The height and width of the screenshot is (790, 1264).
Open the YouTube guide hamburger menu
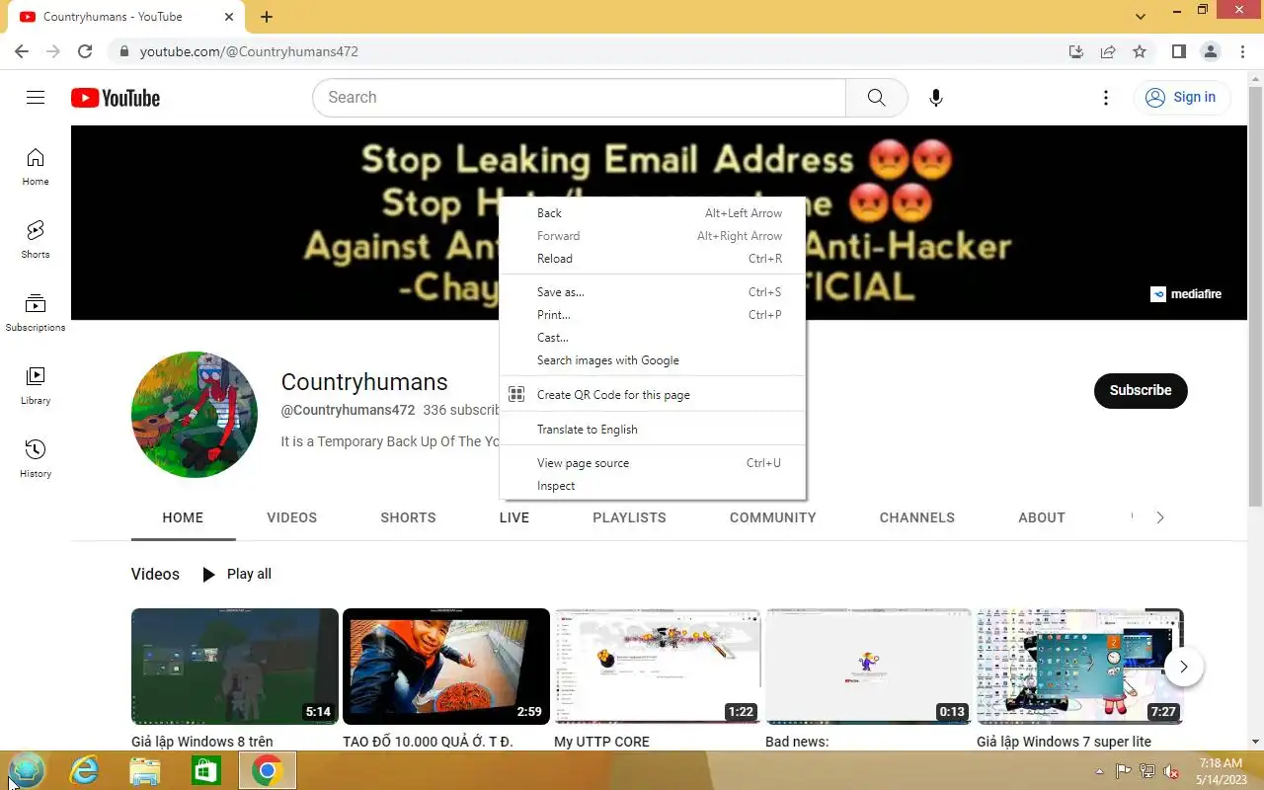click(x=36, y=97)
